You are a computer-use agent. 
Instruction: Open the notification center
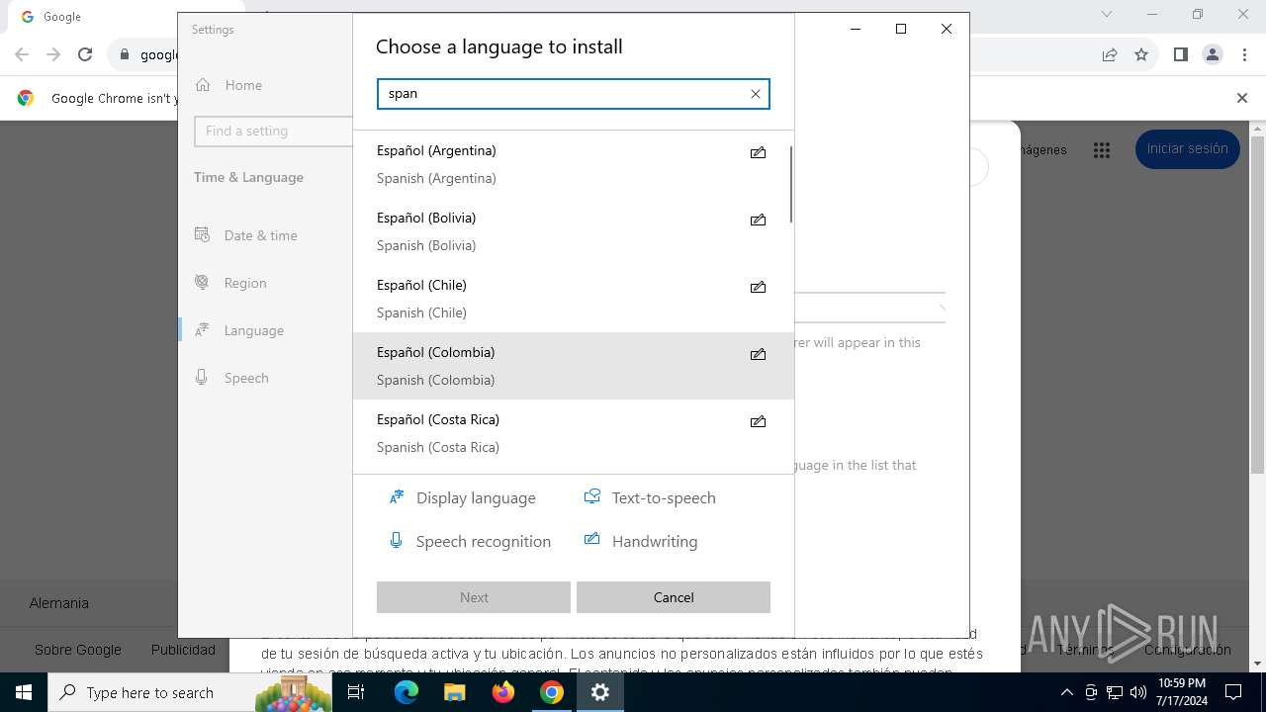(1233, 692)
